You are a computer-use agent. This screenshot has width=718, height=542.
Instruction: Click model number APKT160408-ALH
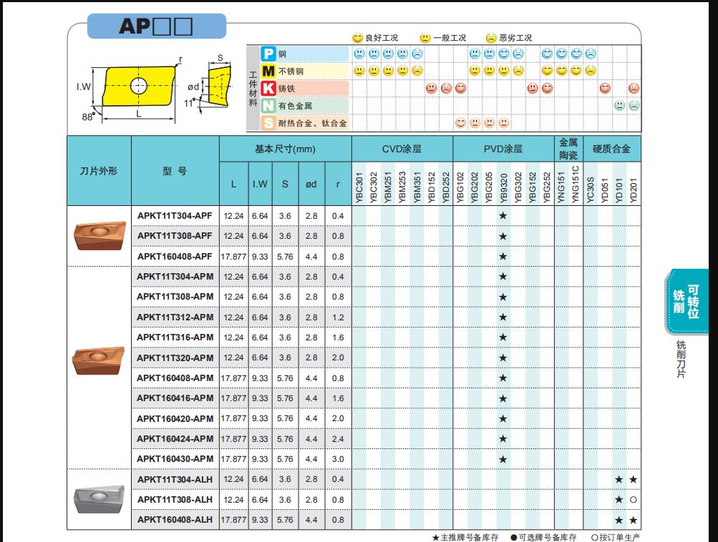[x=175, y=521]
